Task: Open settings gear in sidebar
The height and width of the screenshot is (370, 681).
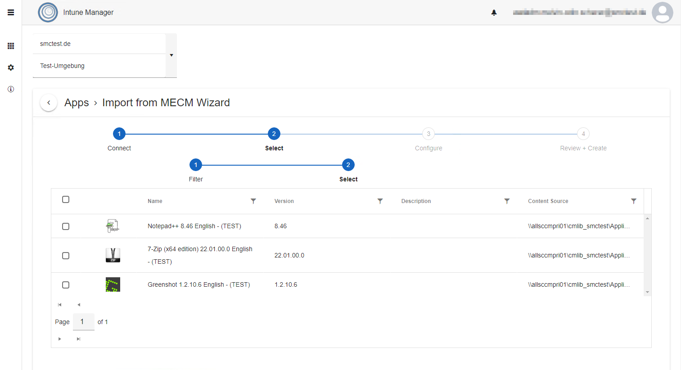Action: [x=11, y=68]
